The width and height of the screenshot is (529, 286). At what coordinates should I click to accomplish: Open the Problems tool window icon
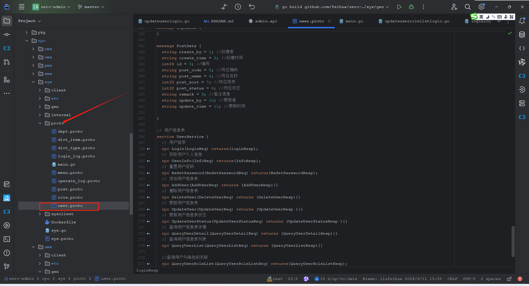point(7,253)
